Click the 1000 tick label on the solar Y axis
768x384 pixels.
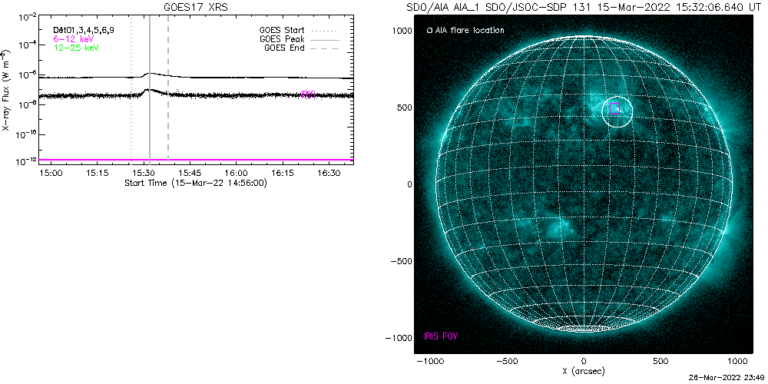pyautogui.click(x=402, y=31)
